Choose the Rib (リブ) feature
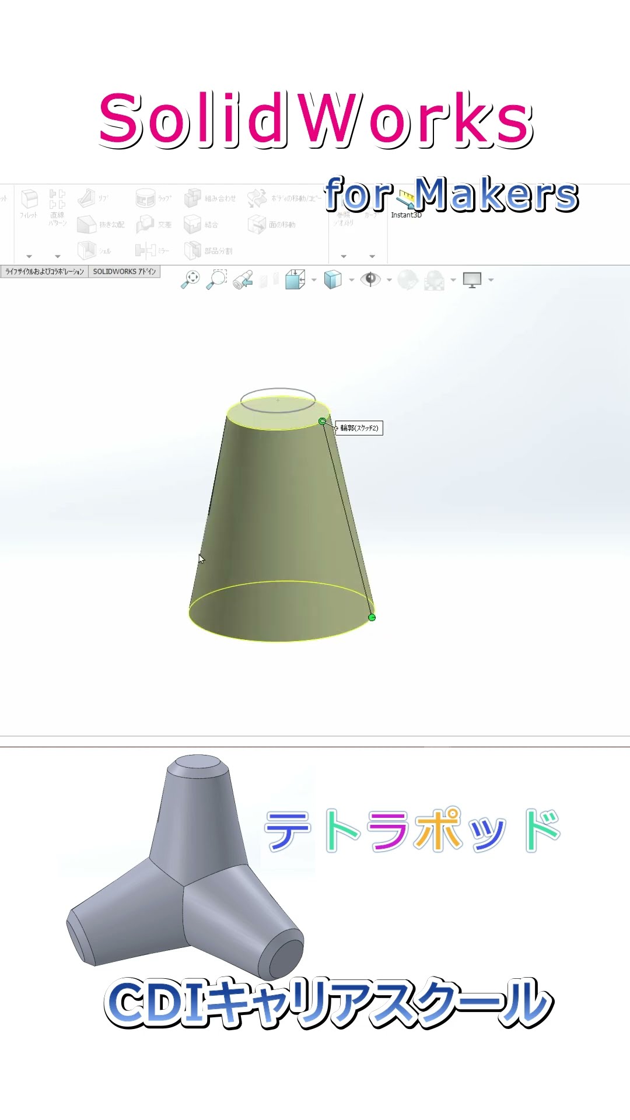 pos(93,198)
